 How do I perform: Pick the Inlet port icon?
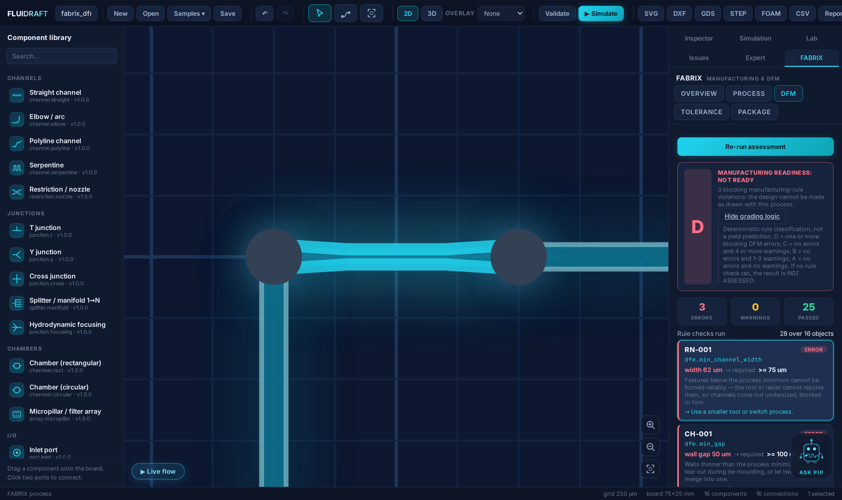point(17,452)
